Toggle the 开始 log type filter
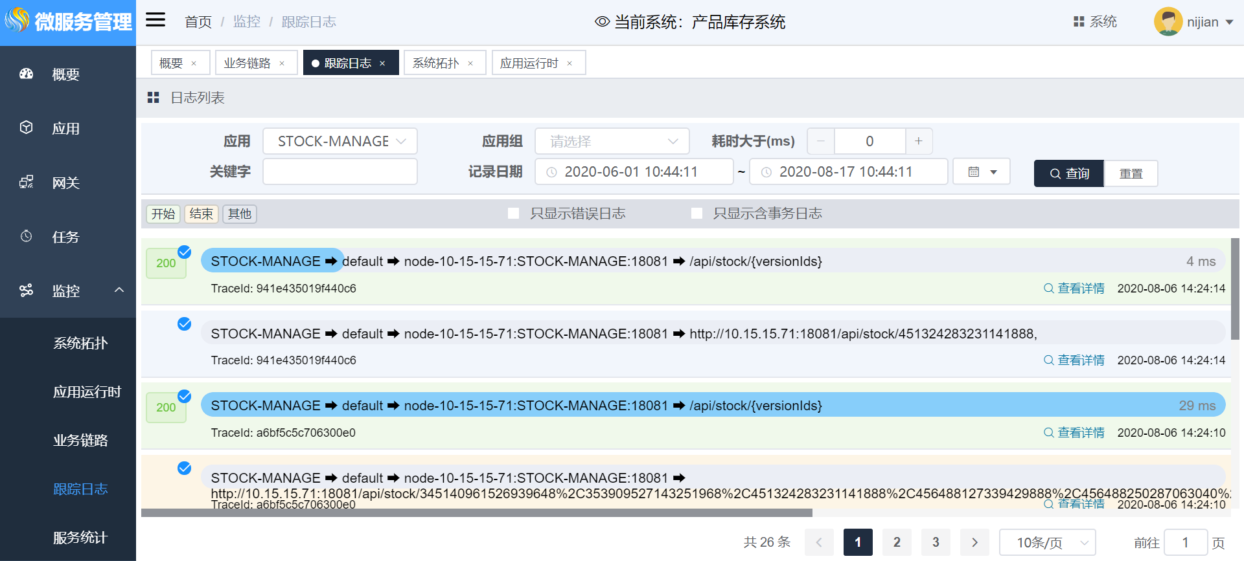This screenshot has height=561, width=1244. click(163, 214)
